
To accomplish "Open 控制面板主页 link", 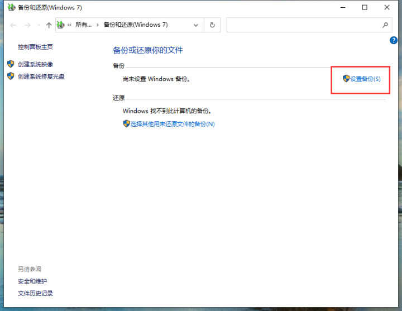I will pyautogui.click(x=35, y=47).
